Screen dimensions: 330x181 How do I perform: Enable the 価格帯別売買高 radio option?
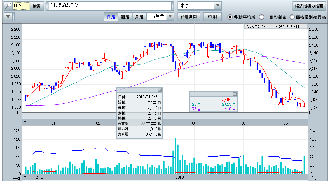pyautogui.click(x=292, y=17)
